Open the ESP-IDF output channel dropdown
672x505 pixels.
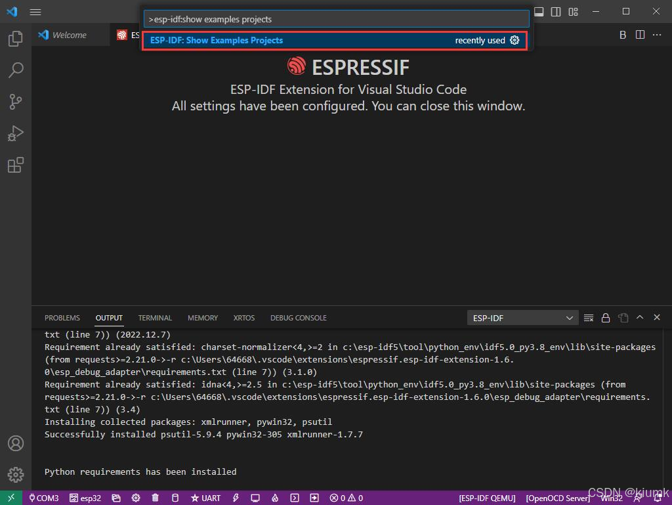pos(523,318)
